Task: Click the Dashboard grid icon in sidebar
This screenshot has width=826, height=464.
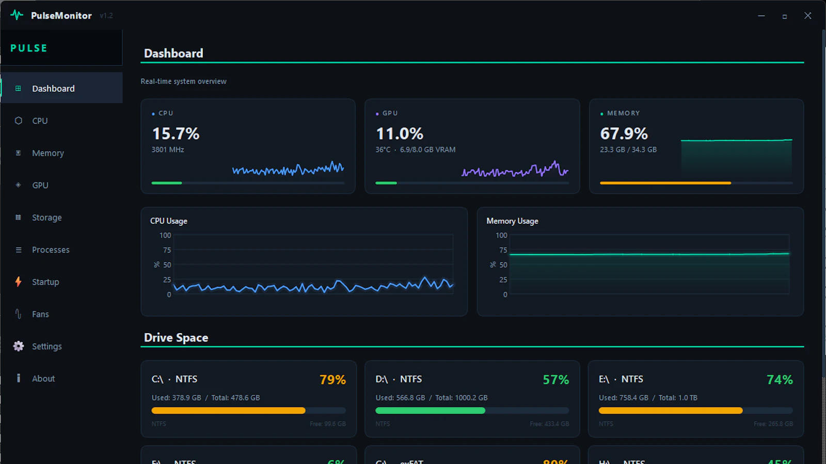Action: (x=18, y=89)
